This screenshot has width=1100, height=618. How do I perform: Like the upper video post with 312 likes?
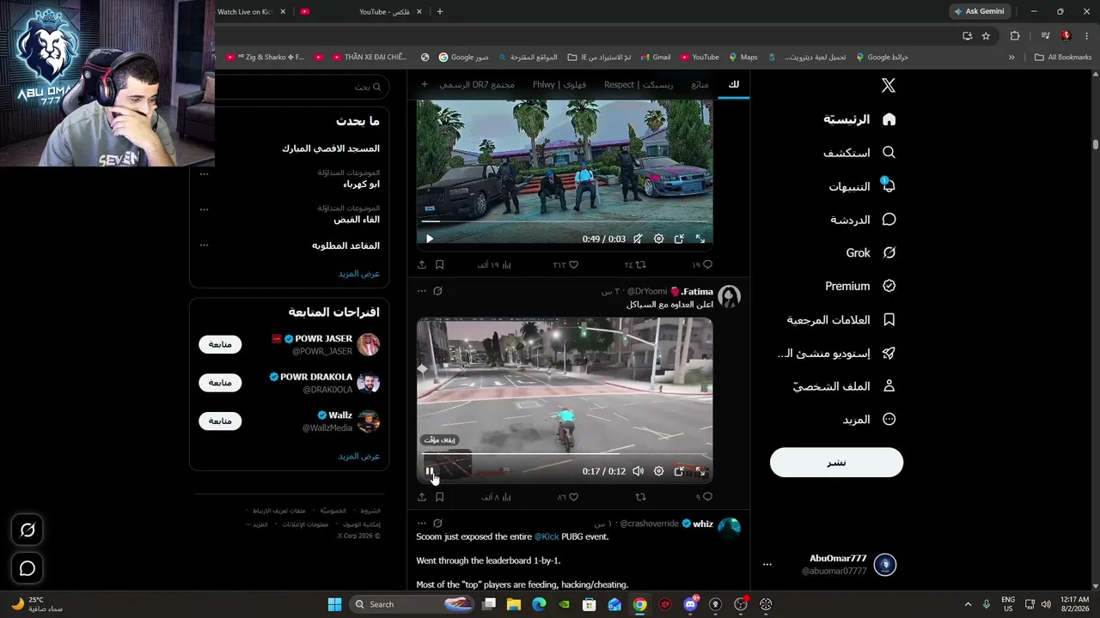pos(565,265)
